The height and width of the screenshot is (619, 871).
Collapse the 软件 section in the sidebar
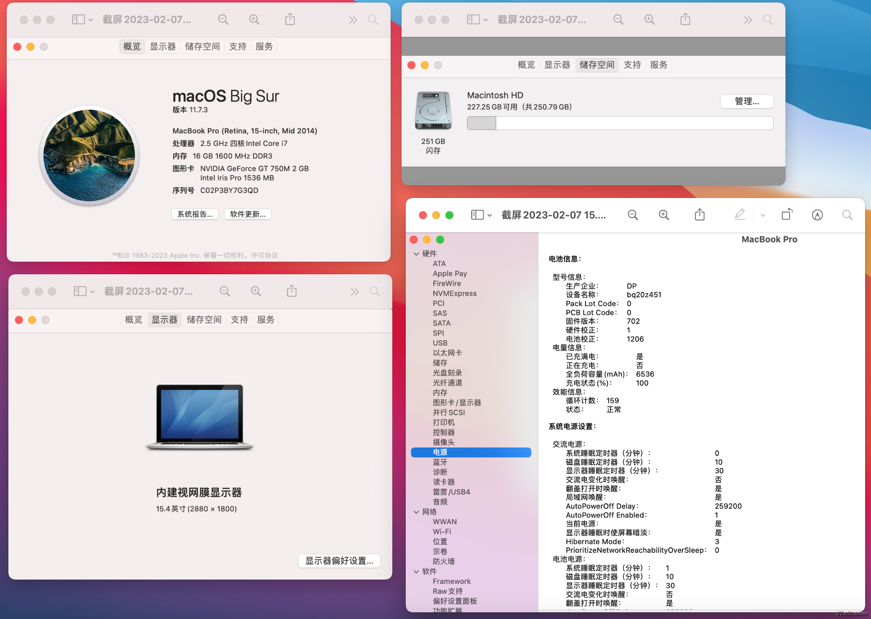416,571
